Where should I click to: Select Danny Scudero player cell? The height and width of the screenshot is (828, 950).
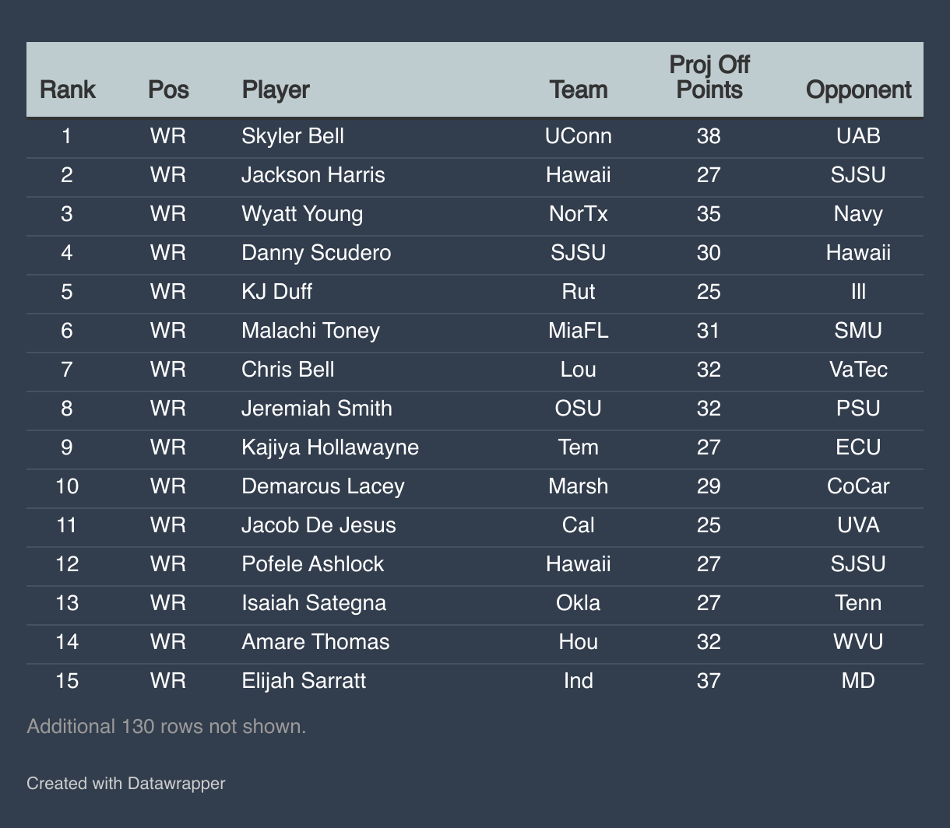pos(316,253)
